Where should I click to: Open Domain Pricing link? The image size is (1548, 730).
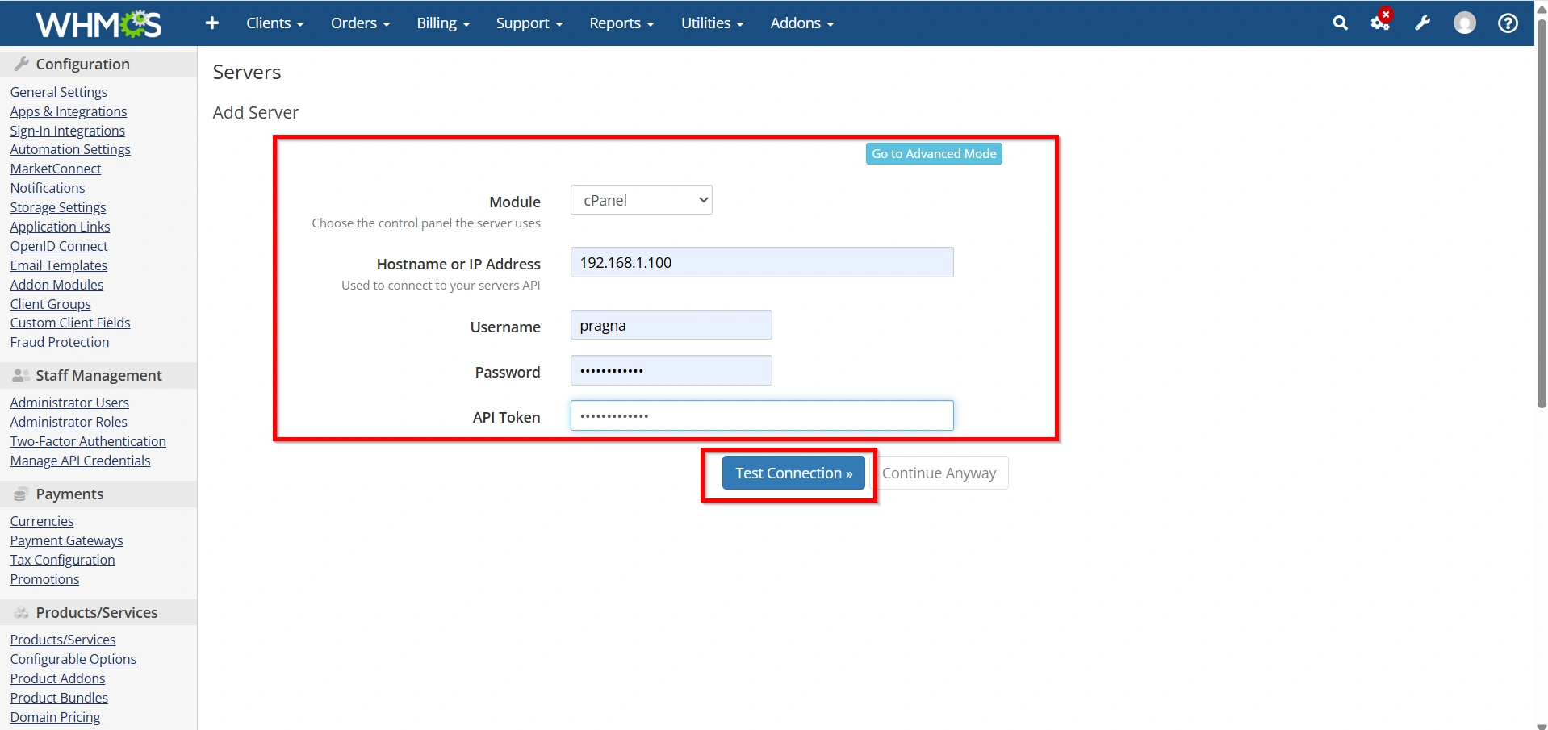[x=56, y=717]
